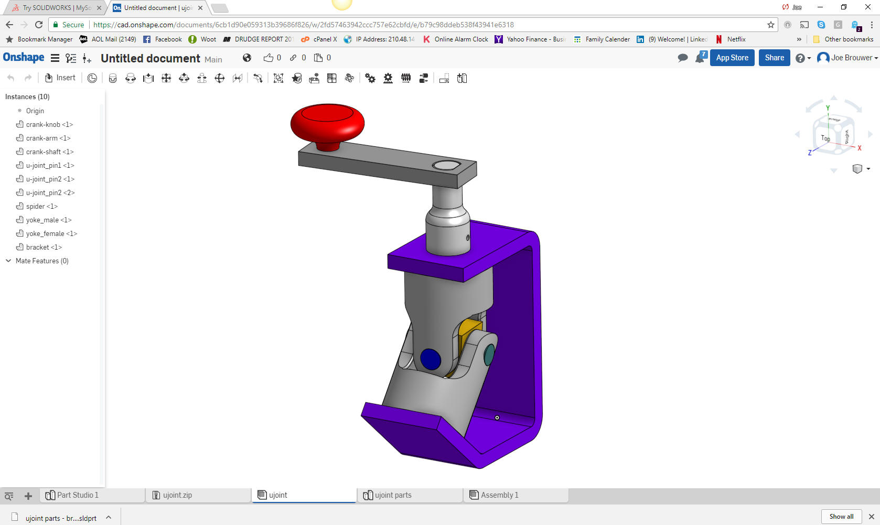Click the Top face of view cube
The height and width of the screenshot is (525, 880).
coord(825,138)
